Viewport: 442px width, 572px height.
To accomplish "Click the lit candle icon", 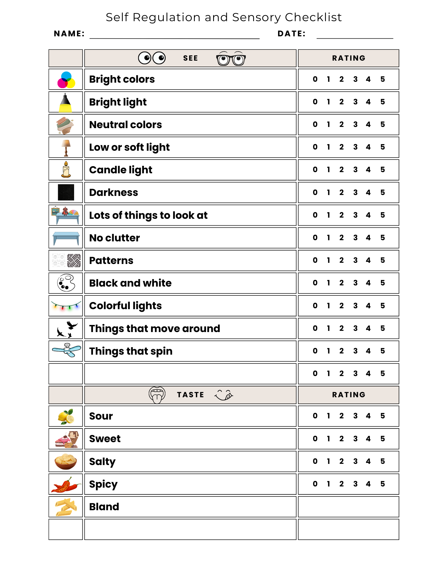I will (66, 170).
